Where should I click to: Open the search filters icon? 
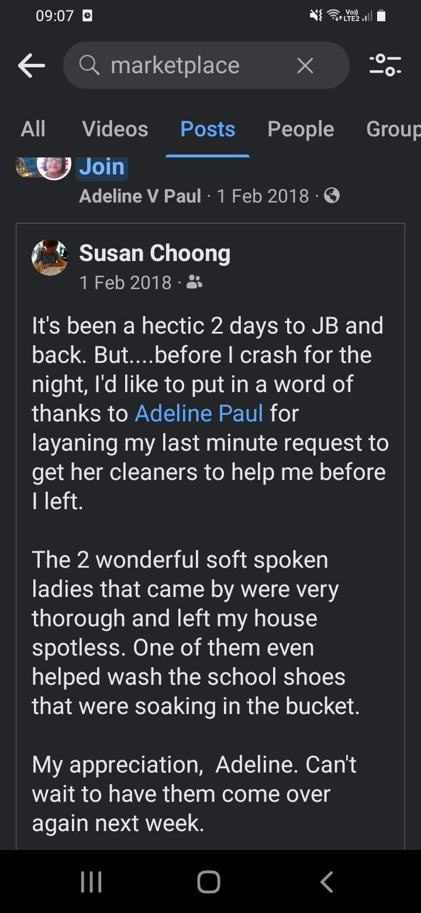pyautogui.click(x=385, y=66)
